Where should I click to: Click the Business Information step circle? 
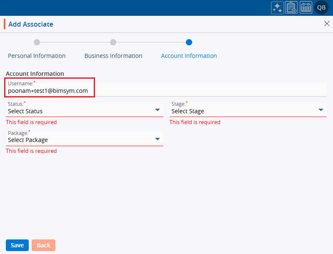click(x=113, y=42)
